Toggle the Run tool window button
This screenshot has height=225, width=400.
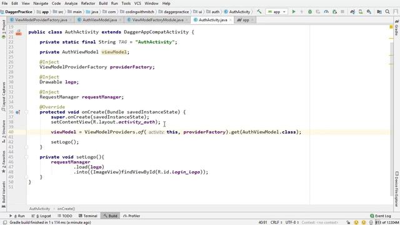(x=17, y=216)
